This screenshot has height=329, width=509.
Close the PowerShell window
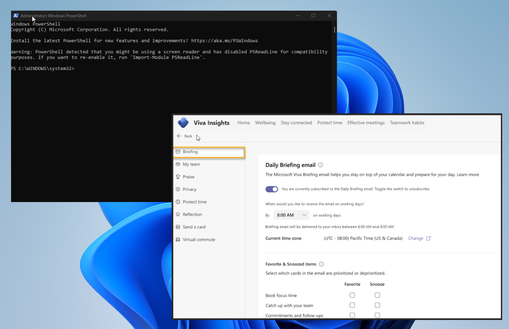(329, 15)
